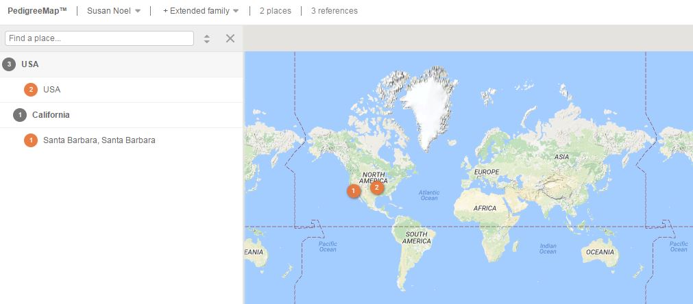Image resolution: width=693 pixels, height=304 pixels.
Task: Close the places list panel
Action: click(x=230, y=38)
